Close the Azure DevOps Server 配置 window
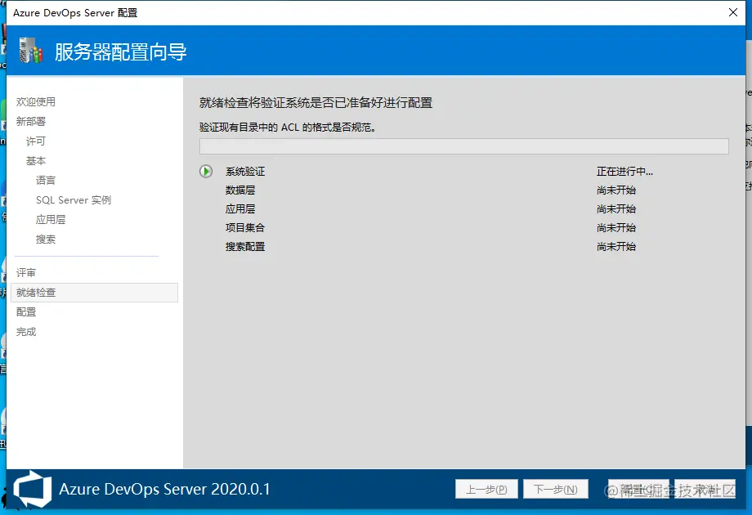This screenshot has width=752, height=515. [x=733, y=12]
